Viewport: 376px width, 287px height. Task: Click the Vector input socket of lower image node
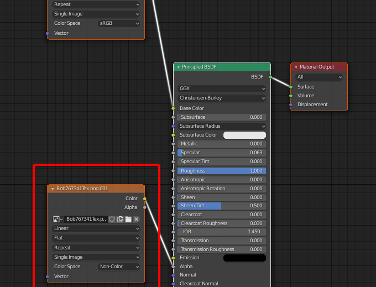pos(48,276)
